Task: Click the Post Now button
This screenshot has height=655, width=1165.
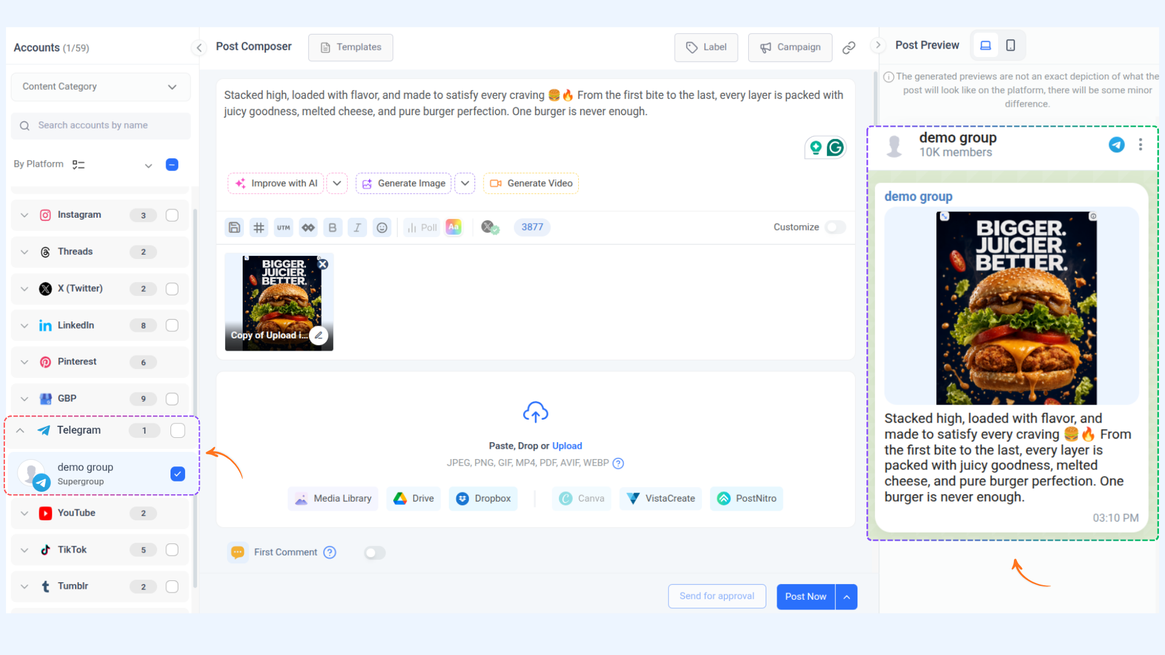Action: click(x=806, y=597)
